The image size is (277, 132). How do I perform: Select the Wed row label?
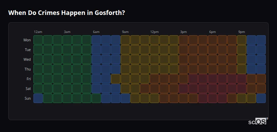click(27, 59)
